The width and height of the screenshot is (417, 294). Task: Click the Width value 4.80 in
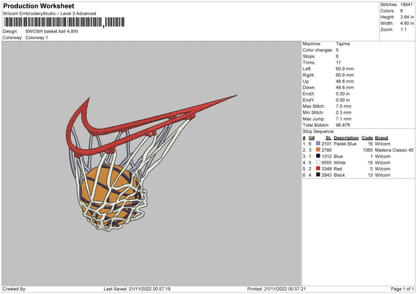click(407, 24)
